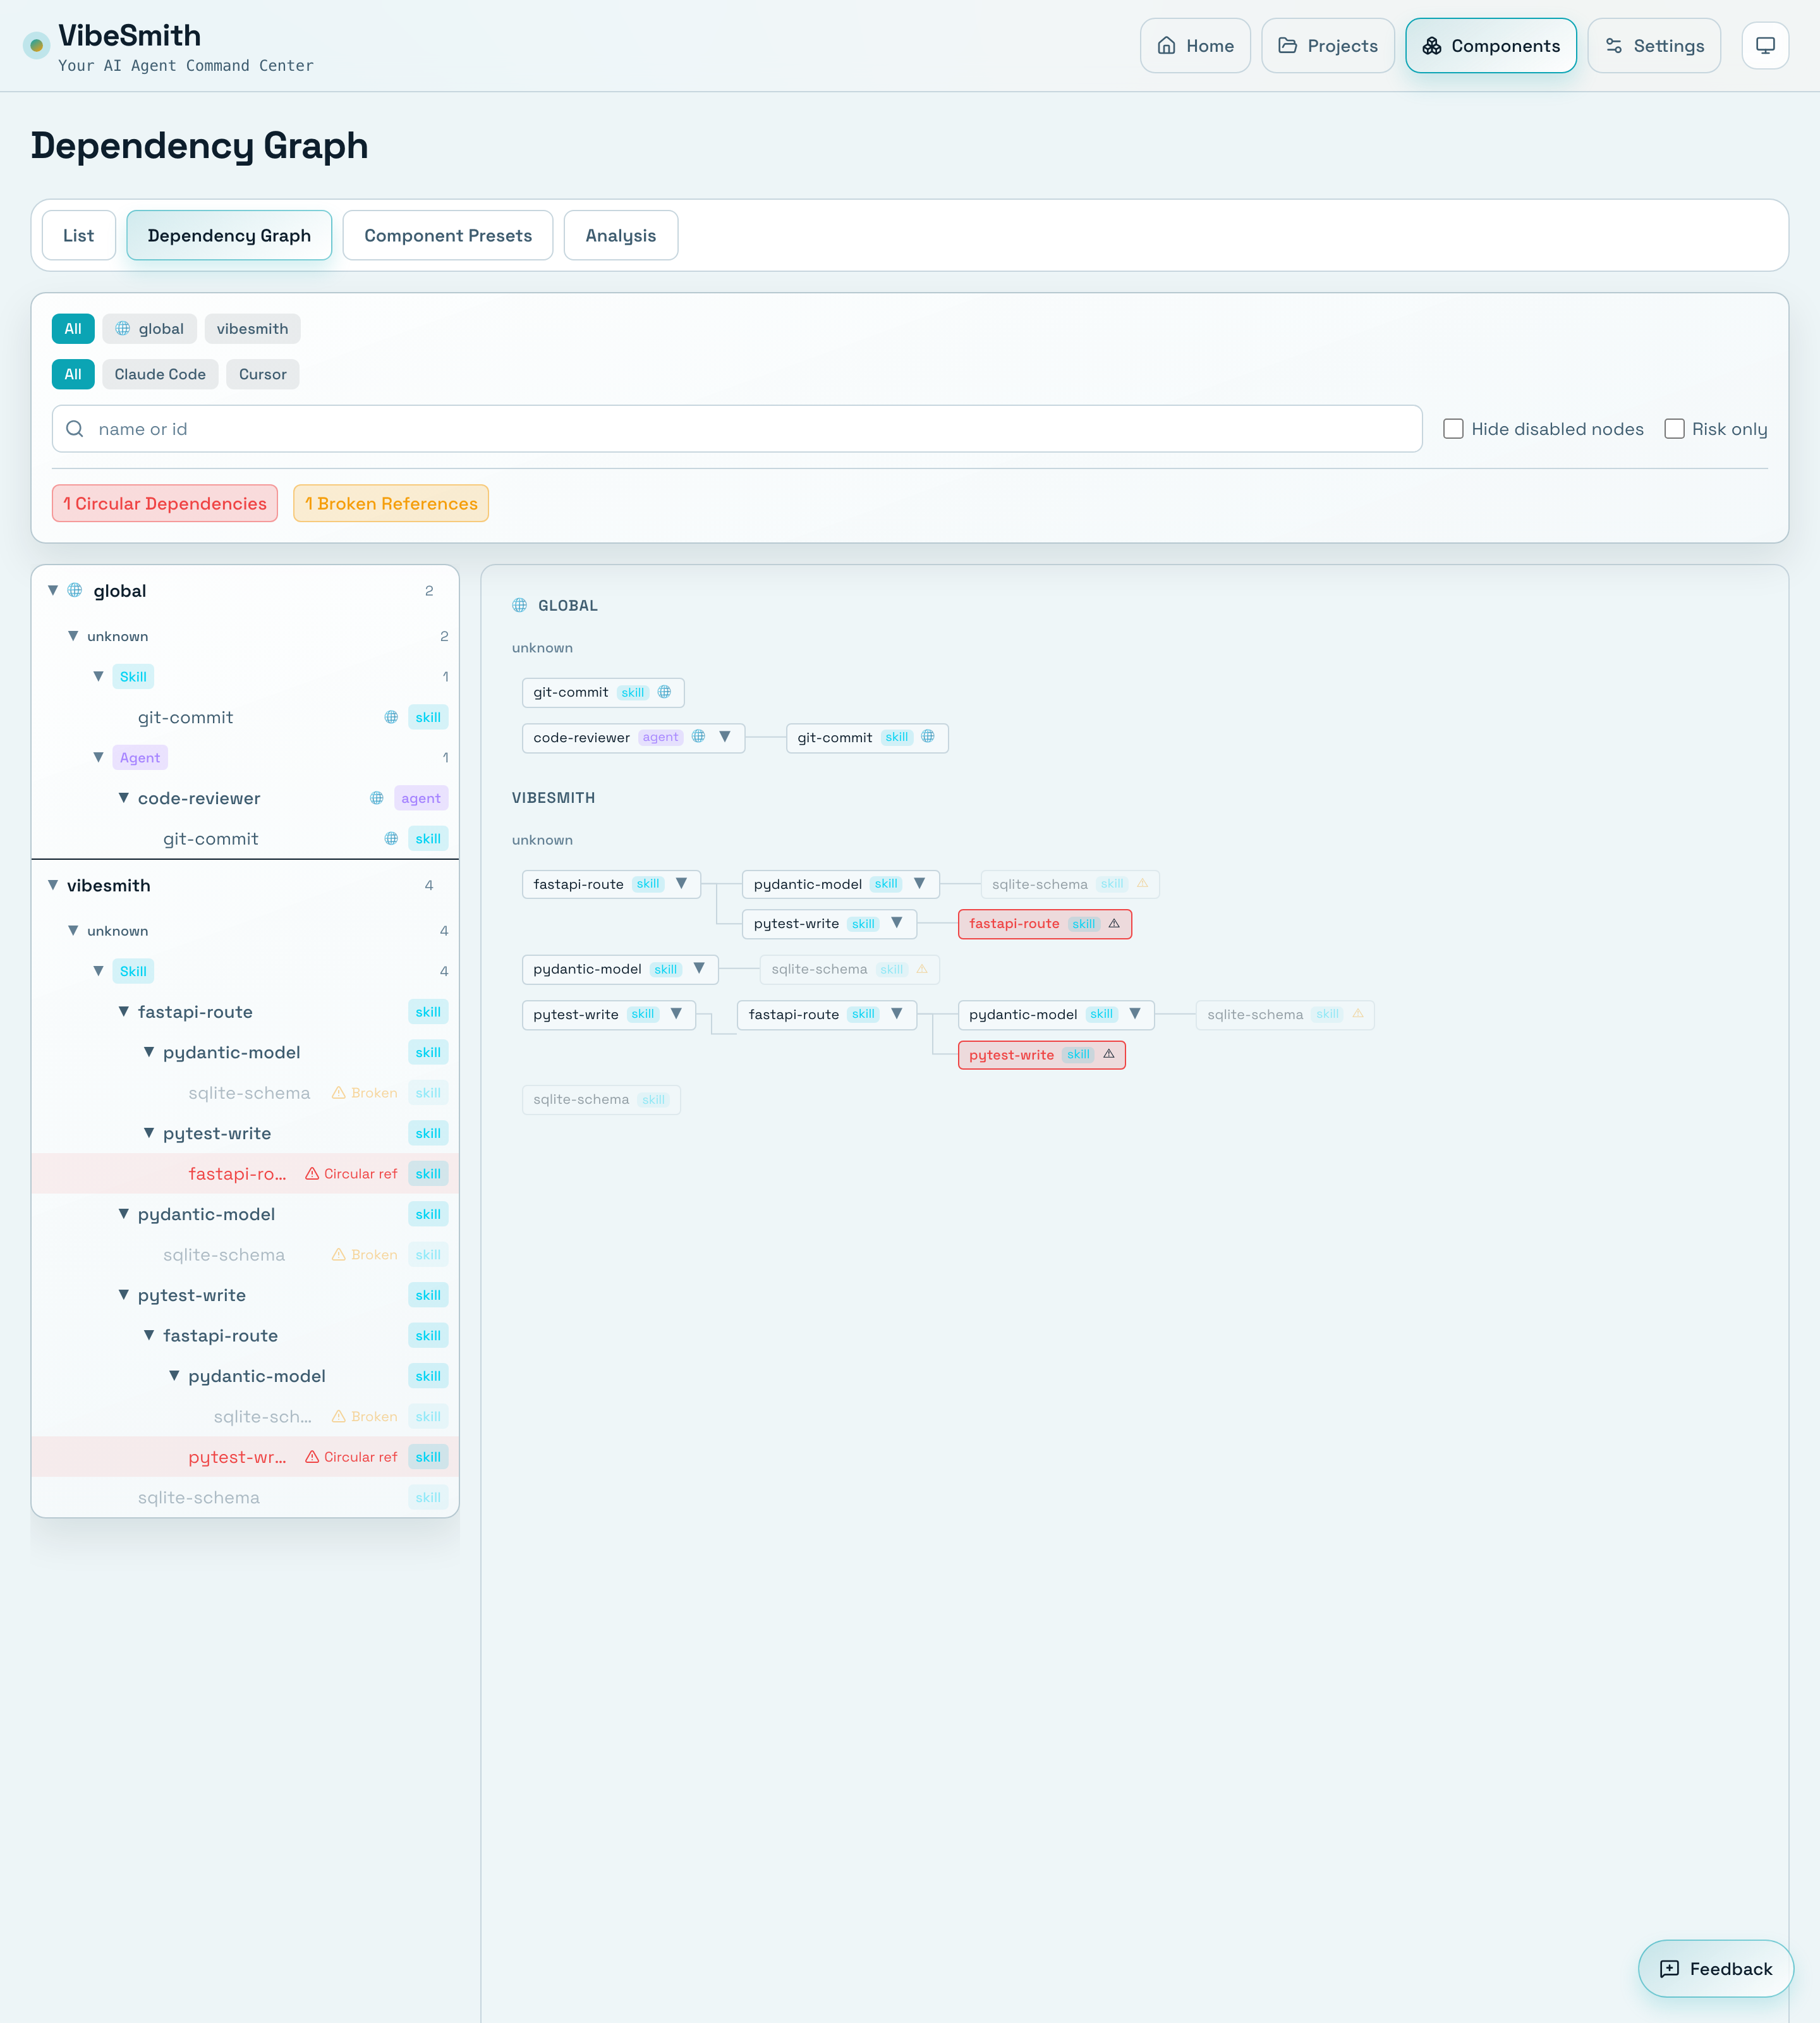Image resolution: width=1820 pixels, height=2023 pixels.
Task: Click the Broken References button
Action: [390, 503]
